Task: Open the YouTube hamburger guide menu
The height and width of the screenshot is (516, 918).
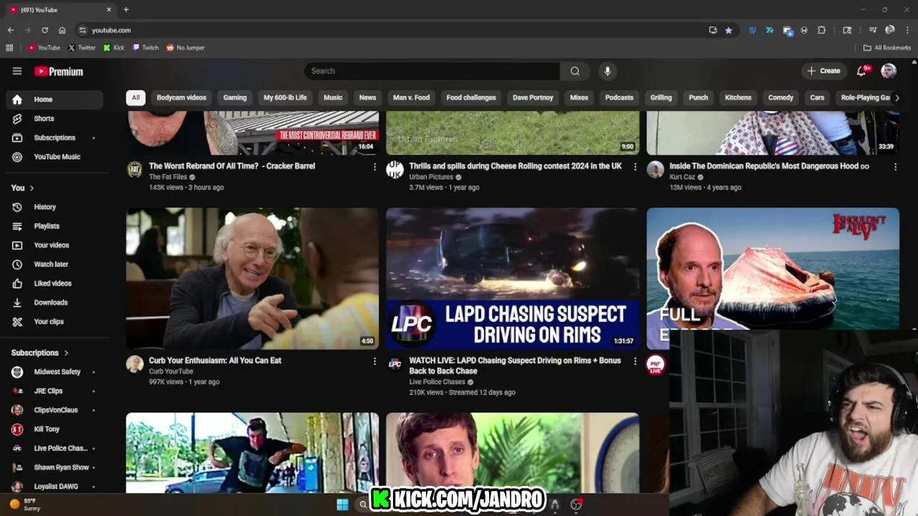Action: pyautogui.click(x=17, y=71)
